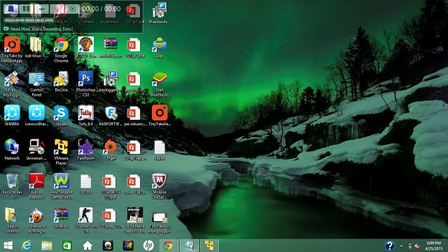Open the HP icon in the taskbar
The image size is (448, 252).
coord(148,246)
